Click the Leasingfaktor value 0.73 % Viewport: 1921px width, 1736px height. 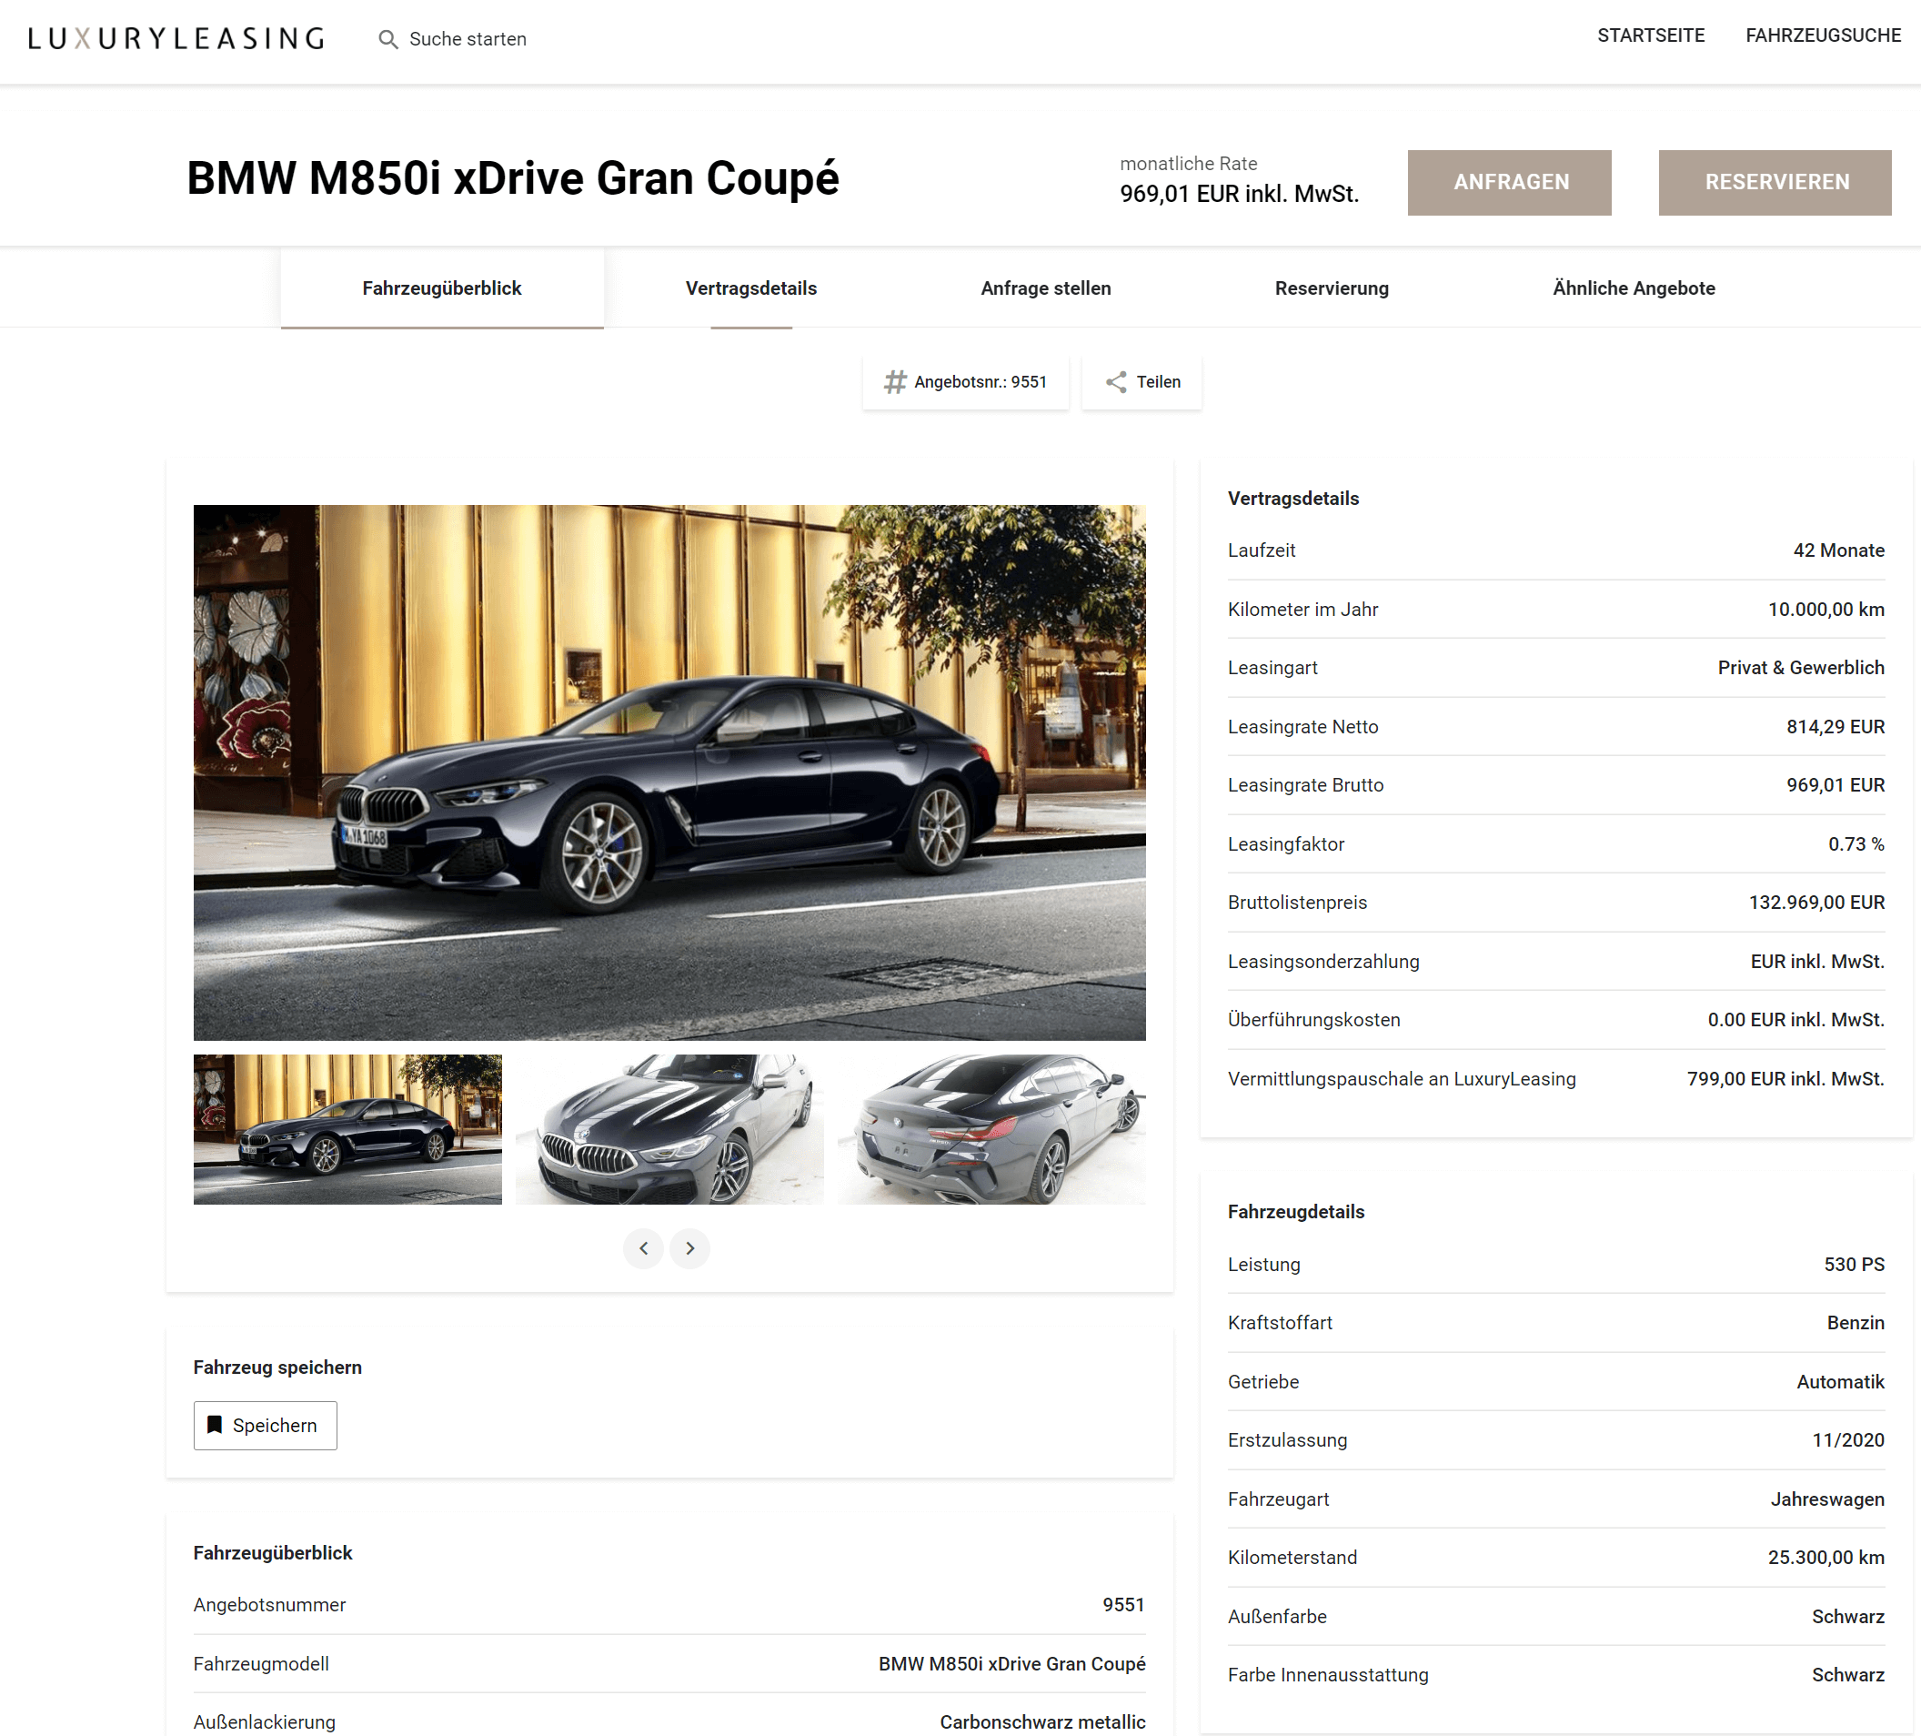tap(1856, 843)
